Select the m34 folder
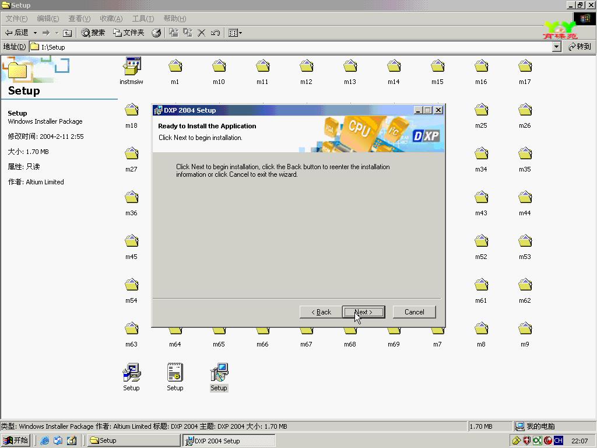This screenshot has width=597, height=448. pos(481,159)
